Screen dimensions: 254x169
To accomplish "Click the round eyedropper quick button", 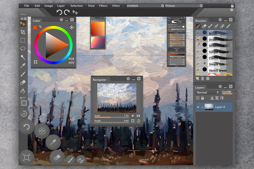I will [53, 142].
